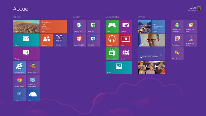Open the PowerPoint 2013 tile
206x116 pixels.
[x=79, y=40]
